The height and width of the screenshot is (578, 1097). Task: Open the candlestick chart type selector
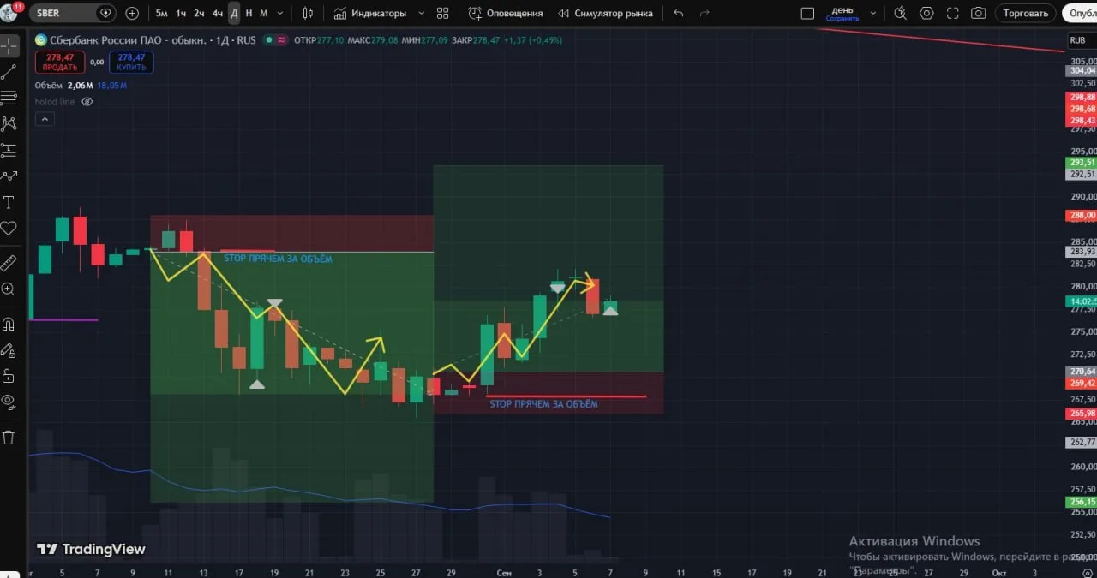point(309,13)
